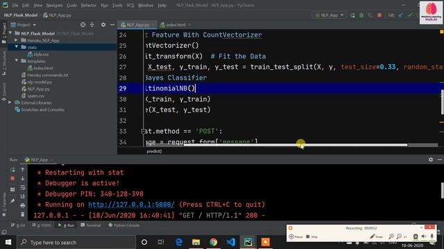Open Run panel gear settings
Image resolution: width=444 pixels, height=249 pixels.
[431, 160]
